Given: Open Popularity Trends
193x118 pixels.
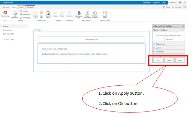Looking at the screenshot, I should pos(48,14).
